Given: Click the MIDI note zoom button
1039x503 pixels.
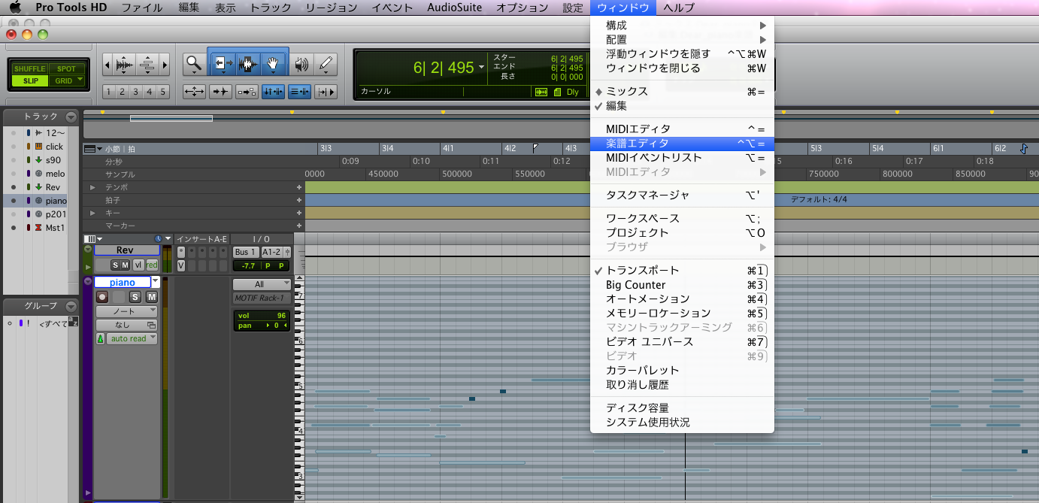Looking at the screenshot, I should pos(147,65).
